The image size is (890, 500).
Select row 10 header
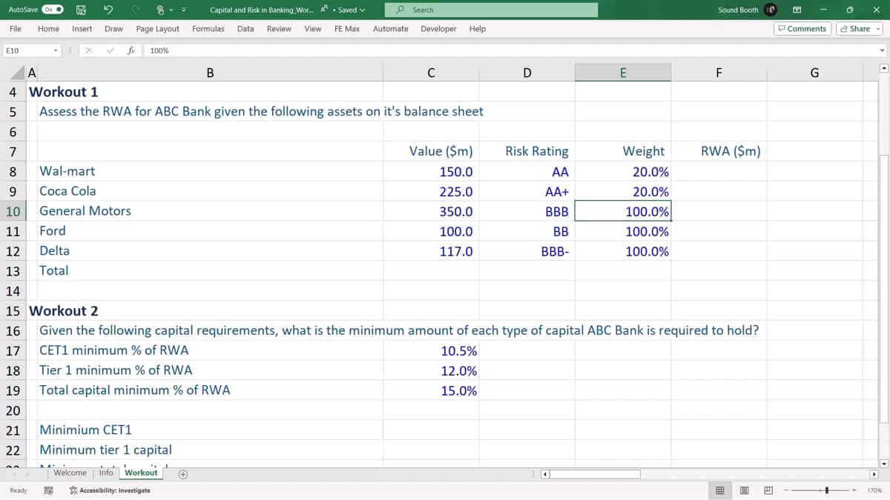[13, 211]
